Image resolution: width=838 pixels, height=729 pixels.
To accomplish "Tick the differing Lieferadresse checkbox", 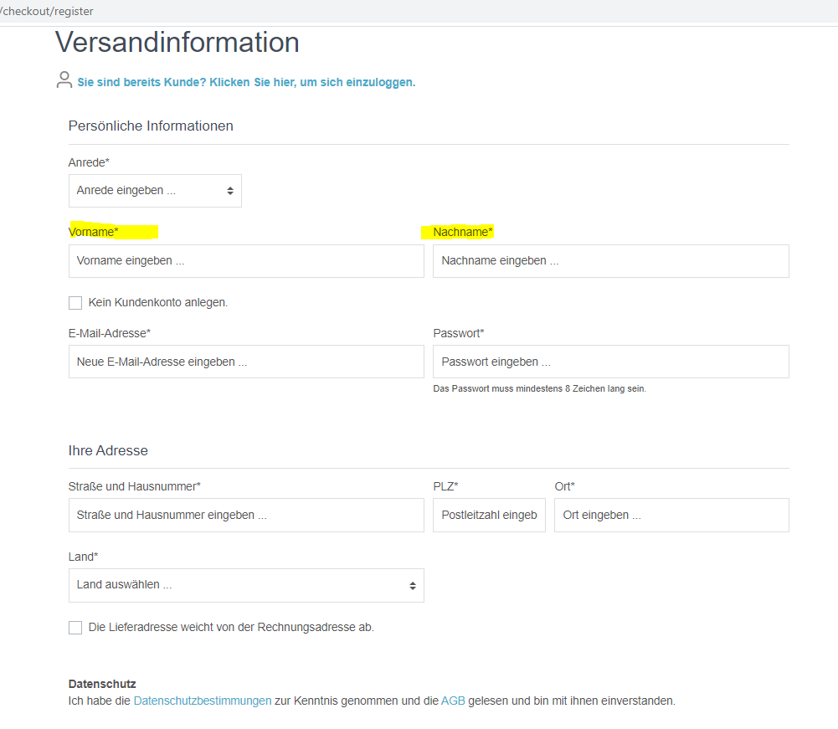I will tap(75, 628).
